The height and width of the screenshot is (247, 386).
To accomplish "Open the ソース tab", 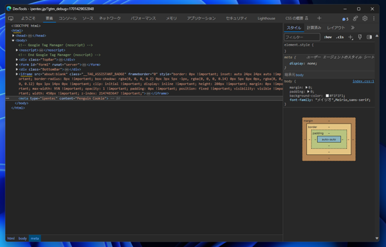I will [87, 19].
